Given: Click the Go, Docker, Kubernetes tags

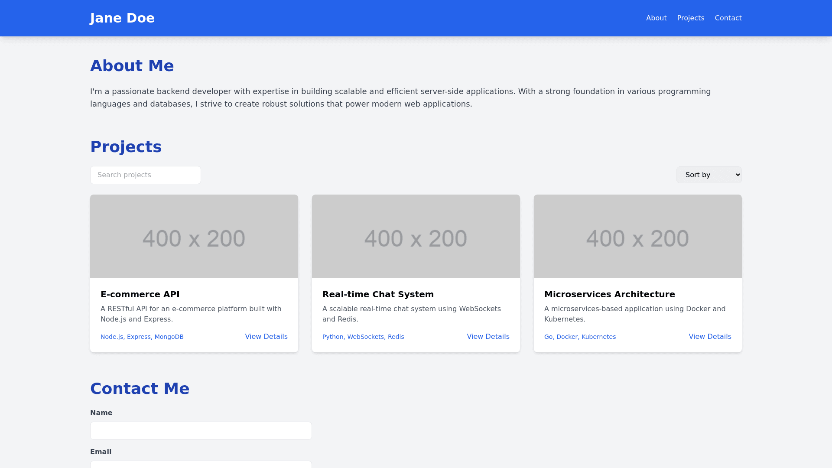Looking at the screenshot, I should click(580, 337).
